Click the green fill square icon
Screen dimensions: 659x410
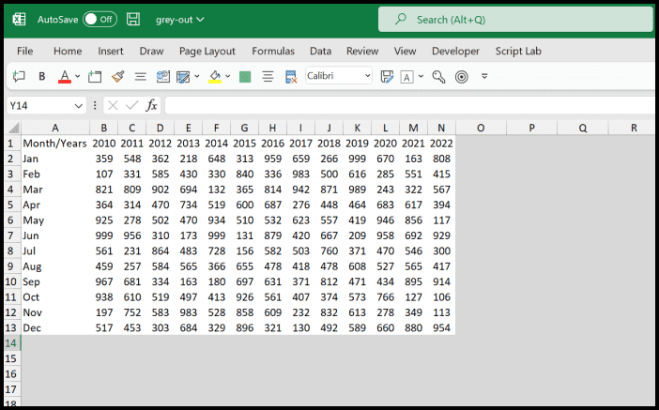pyautogui.click(x=245, y=76)
